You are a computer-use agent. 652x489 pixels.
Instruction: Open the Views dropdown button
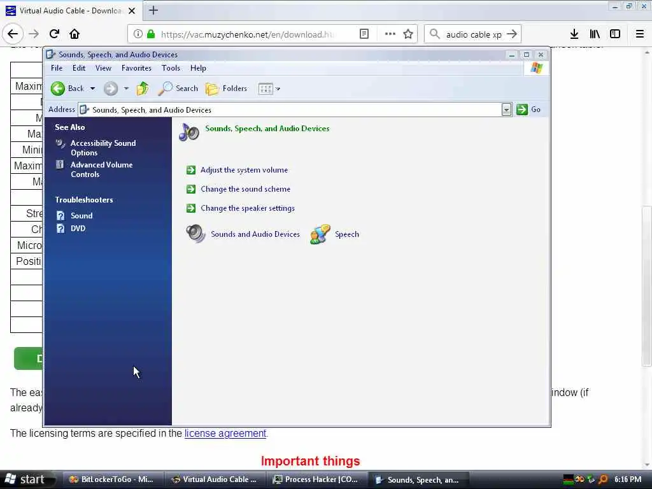tap(269, 89)
